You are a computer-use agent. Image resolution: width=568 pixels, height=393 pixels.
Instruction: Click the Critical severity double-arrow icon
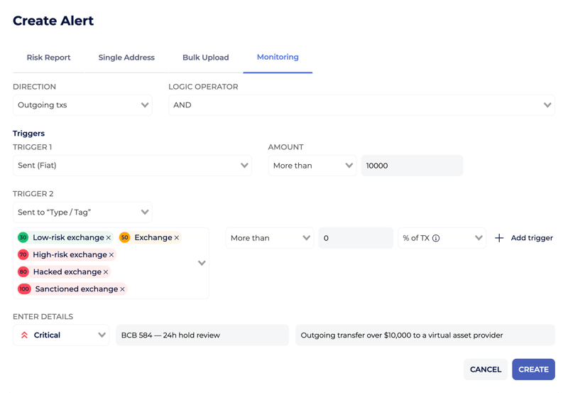click(x=24, y=335)
